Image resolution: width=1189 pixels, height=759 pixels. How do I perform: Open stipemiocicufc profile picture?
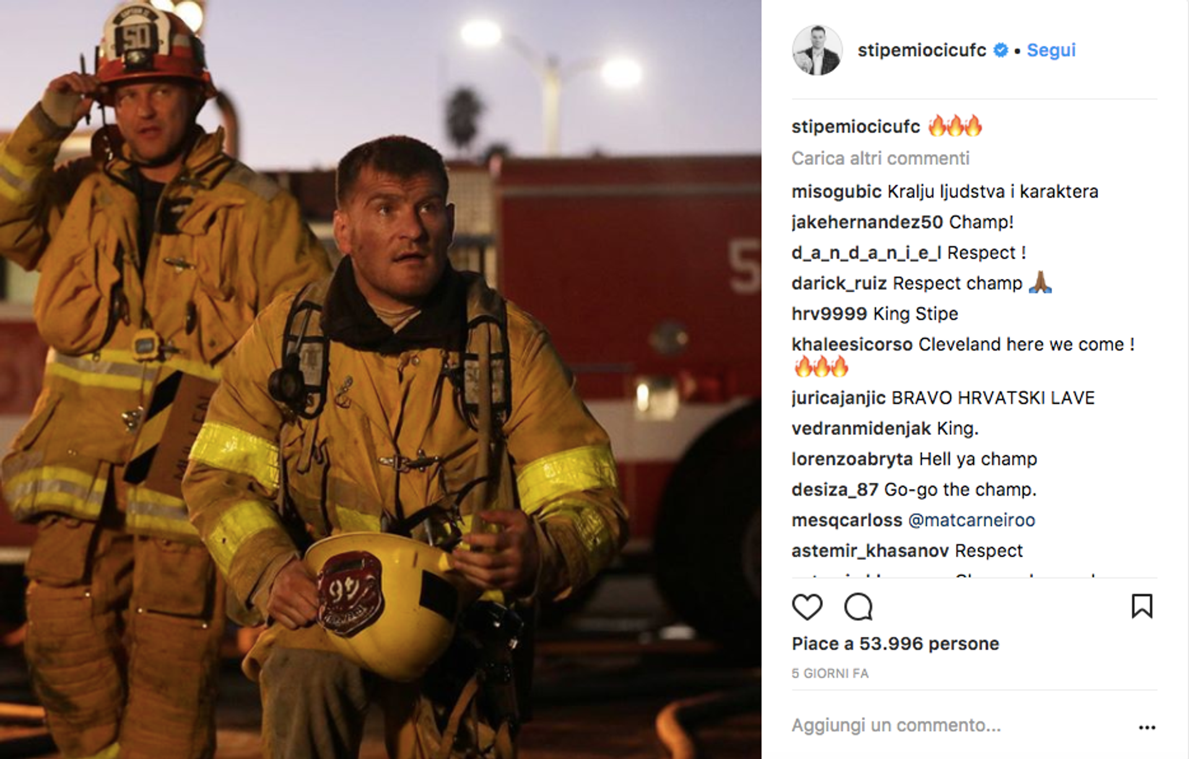pyautogui.click(x=817, y=50)
